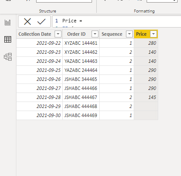Click the Price value 145
Screen dimensions: 181x176
pos(146,97)
